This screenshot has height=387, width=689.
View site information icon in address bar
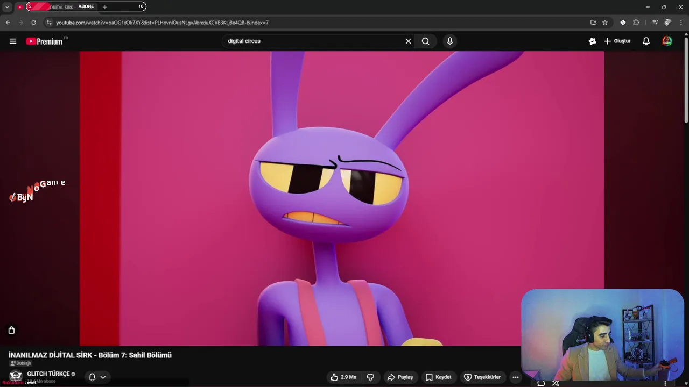[x=49, y=23]
